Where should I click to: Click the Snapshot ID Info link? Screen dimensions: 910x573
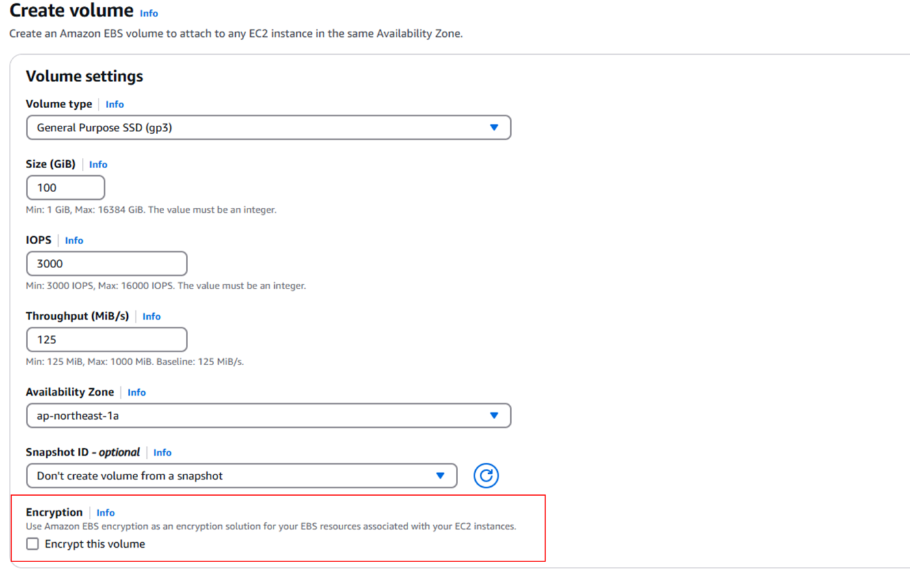click(x=162, y=453)
